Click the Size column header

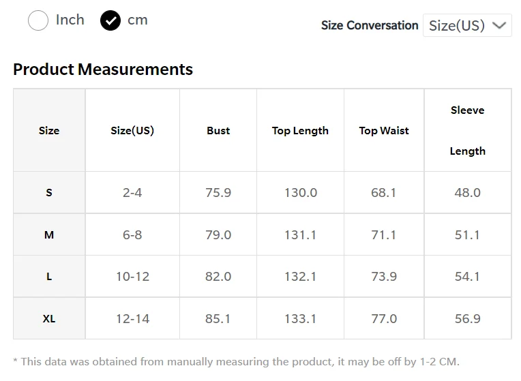click(x=49, y=130)
